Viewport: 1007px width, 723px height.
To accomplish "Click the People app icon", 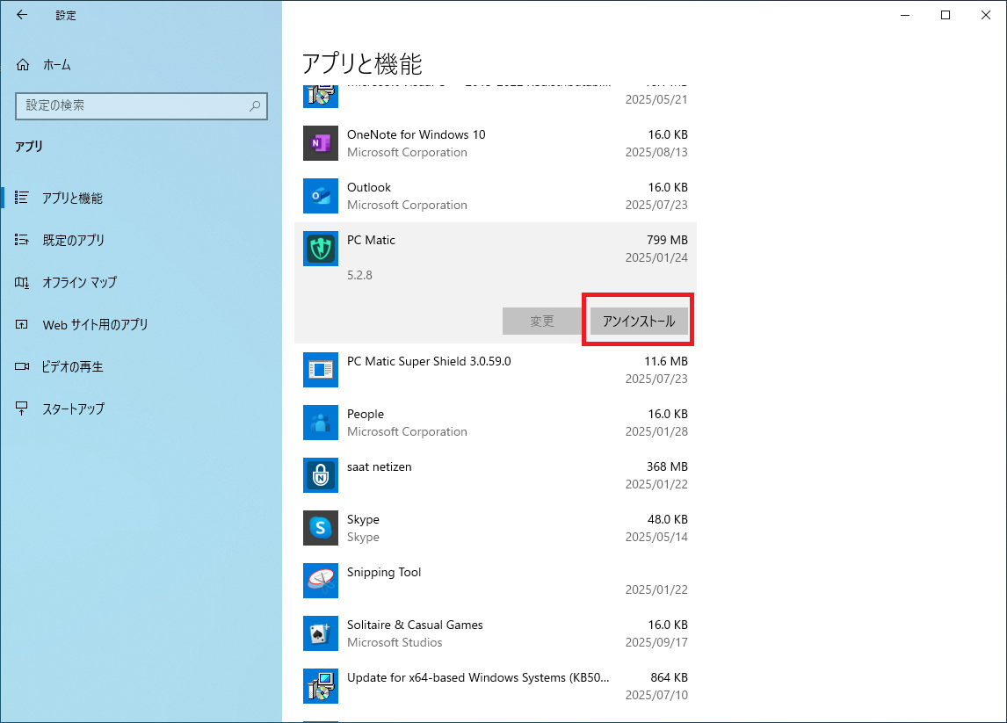I will pos(321,423).
